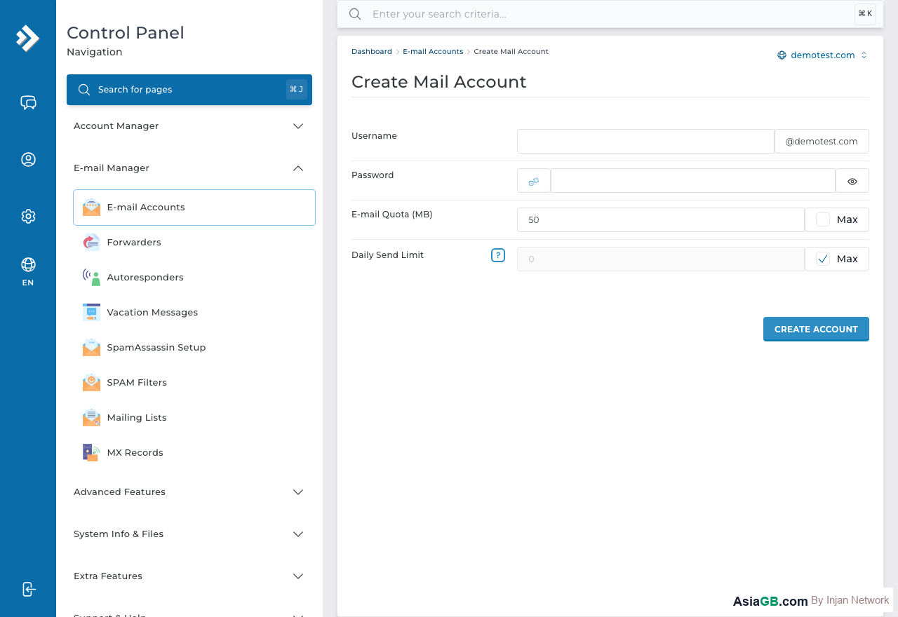The height and width of the screenshot is (617, 898).
Task: Go to E-mail Accounts breadcrumb link
Action: [433, 52]
